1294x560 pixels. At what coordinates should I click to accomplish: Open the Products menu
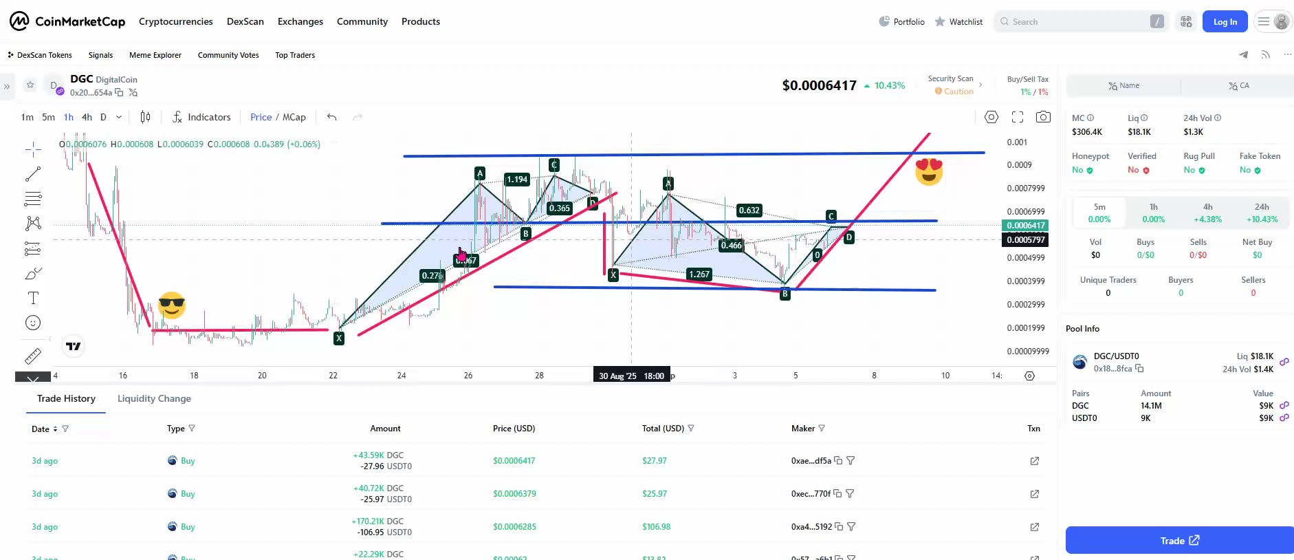[x=421, y=21]
